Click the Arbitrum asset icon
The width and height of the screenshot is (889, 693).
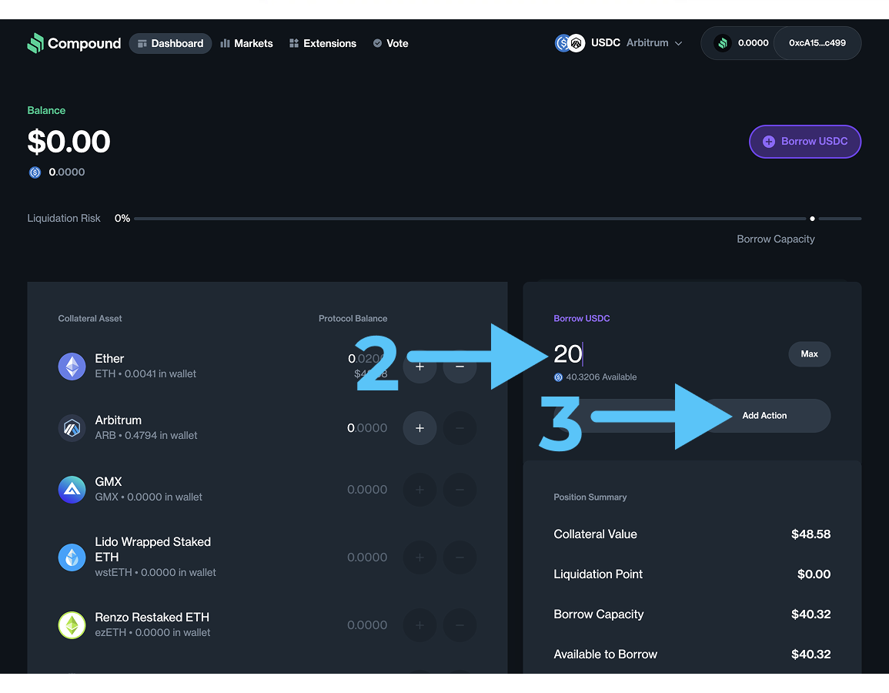click(72, 427)
